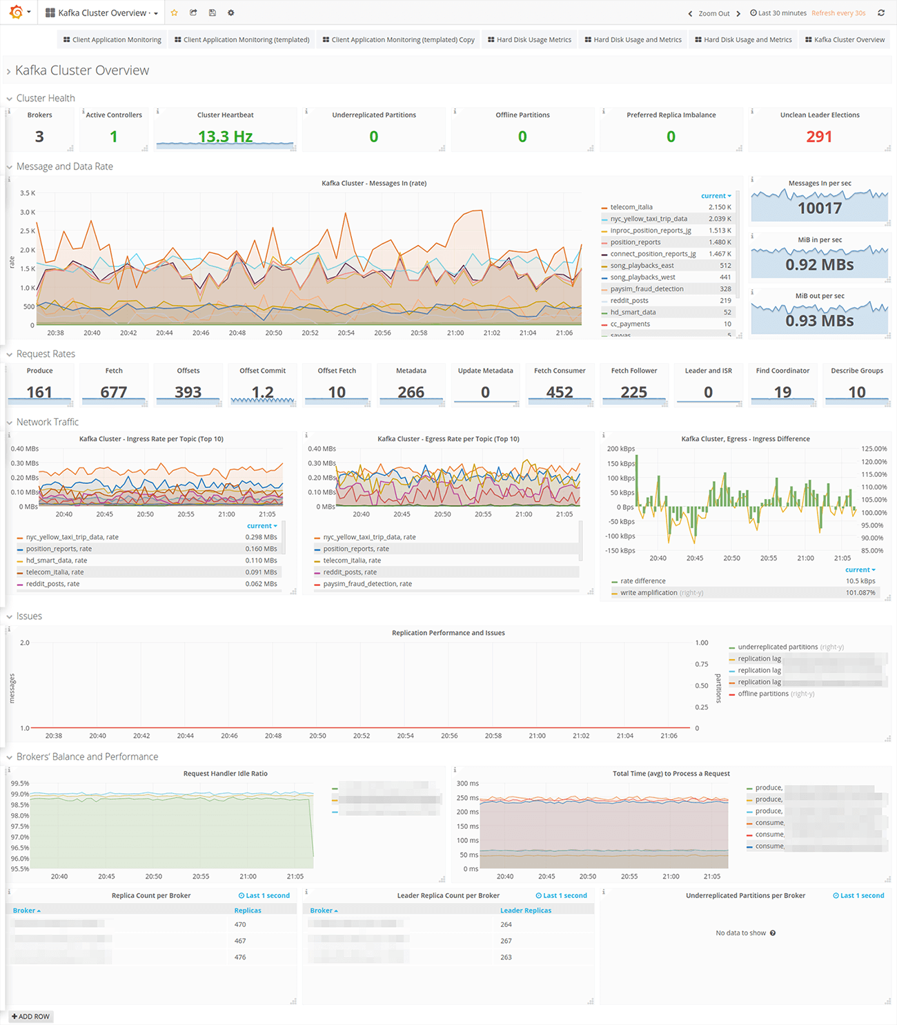Shift time range forward with right arrow

[x=738, y=13]
